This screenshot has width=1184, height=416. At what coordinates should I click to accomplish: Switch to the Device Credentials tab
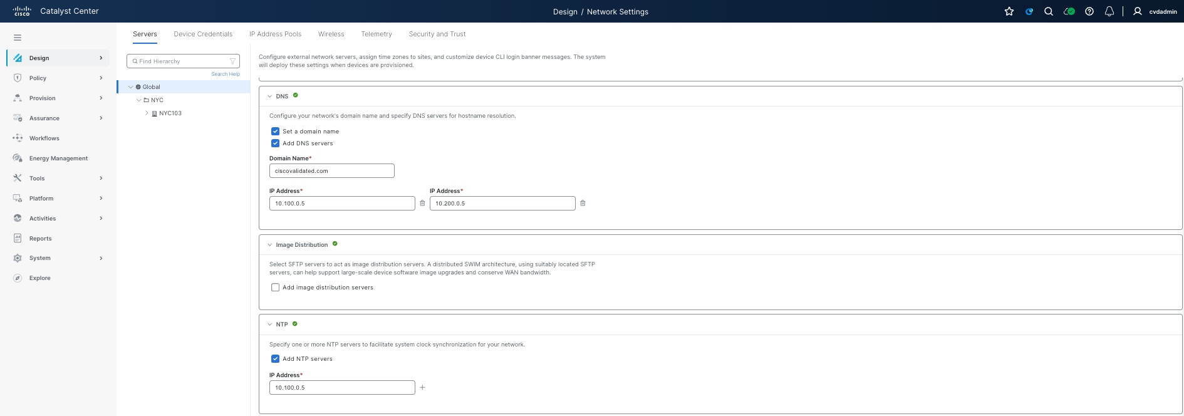[x=203, y=34]
